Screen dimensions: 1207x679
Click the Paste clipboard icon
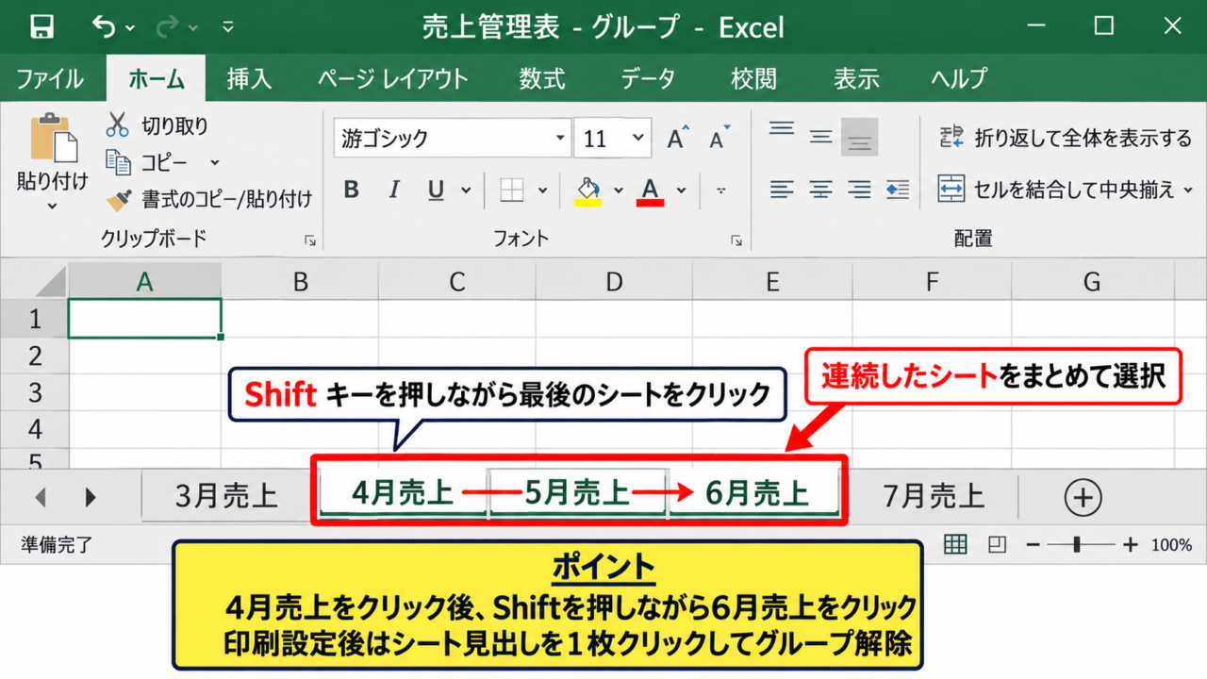[x=54, y=139]
